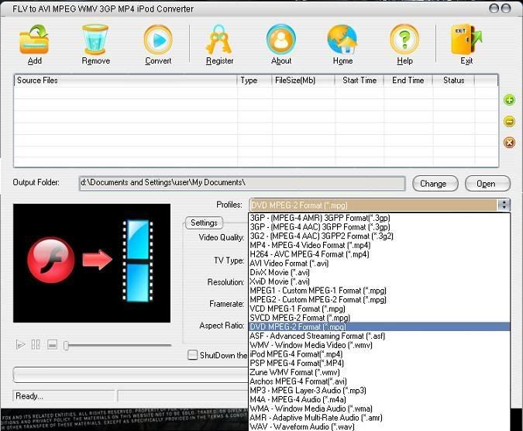
Task: Select ASF - Advanced Streaming Format profile
Action: 379,336
